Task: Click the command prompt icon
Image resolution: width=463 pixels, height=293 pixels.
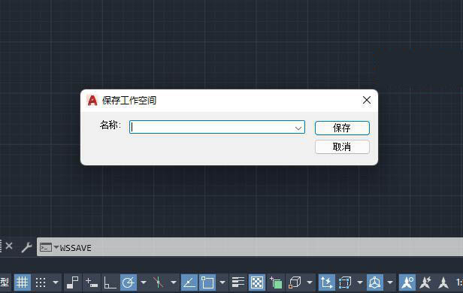Action: coord(45,247)
